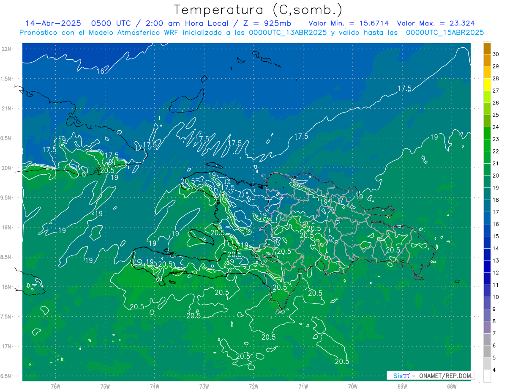
Task: Click the 'SisTT - ONAMET/REP.DOM.' credit box
Action: click(x=431, y=376)
